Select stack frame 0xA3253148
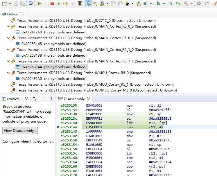The height and width of the screenshot is (176, 217). [51, 44]
